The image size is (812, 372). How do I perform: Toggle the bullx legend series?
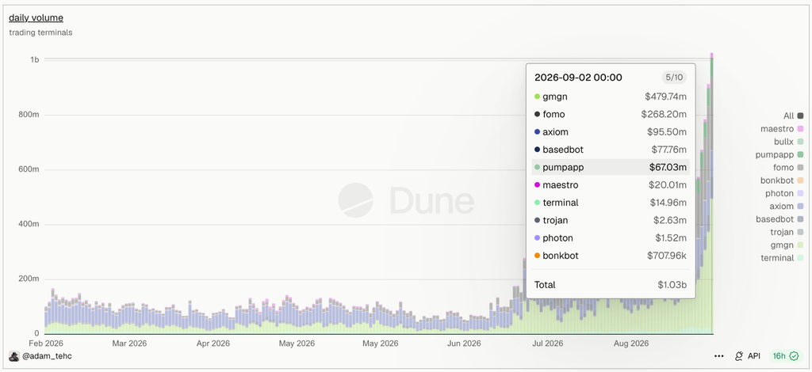point(788,142)
